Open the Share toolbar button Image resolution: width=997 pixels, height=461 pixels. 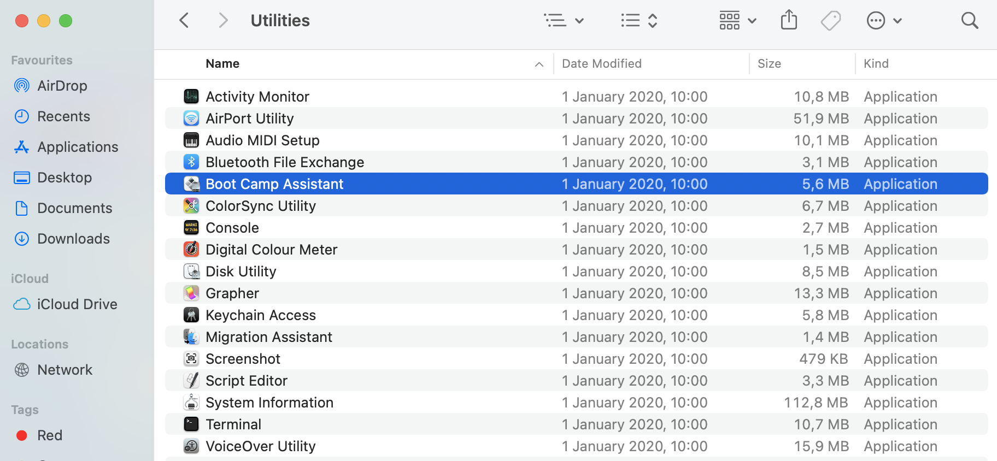tap(789, 20)
